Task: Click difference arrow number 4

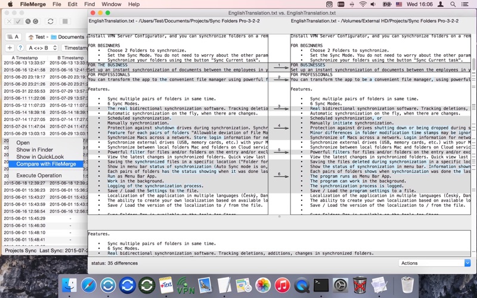Action: pyautogui.click(x=281, y=127)
